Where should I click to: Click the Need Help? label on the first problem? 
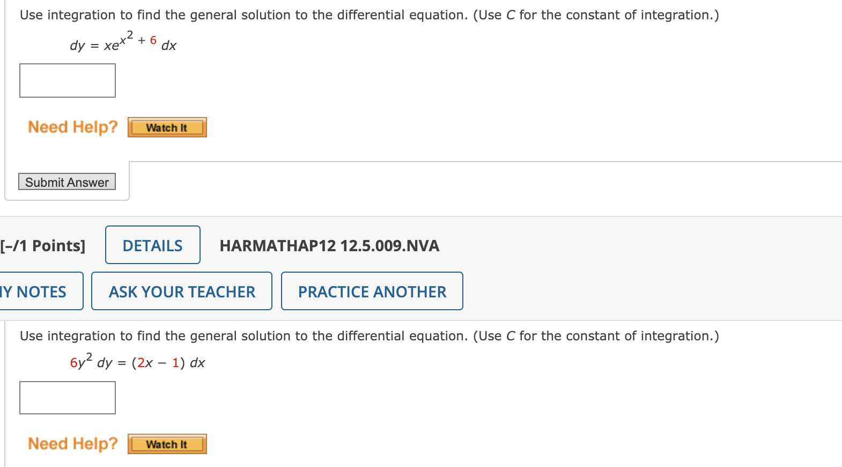[x=72, y=127]
